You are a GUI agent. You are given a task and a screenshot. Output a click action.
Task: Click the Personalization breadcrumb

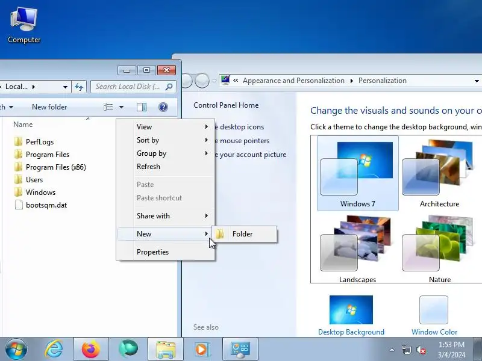tap(383, 81)
